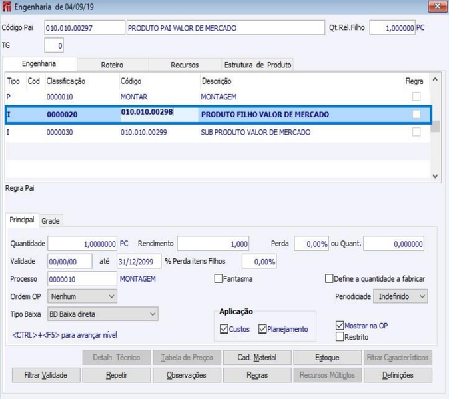This screenshot has height=399, width=449.
Task: Click the red app icon in title bar
Action: [x=6, y=7]
